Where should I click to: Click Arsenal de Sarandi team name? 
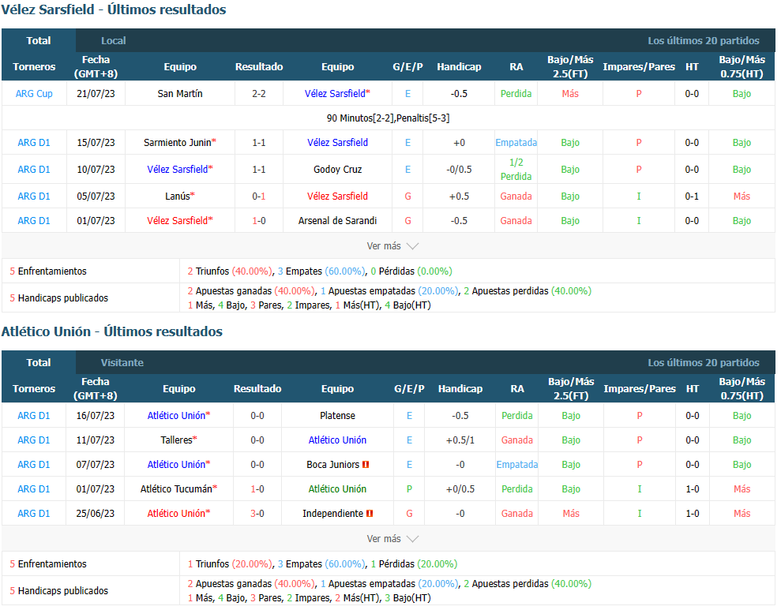[338, 221]
